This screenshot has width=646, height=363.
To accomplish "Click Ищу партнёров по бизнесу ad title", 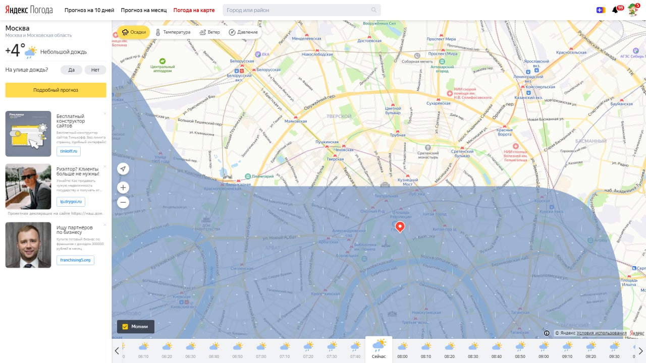I will point(75,230).
